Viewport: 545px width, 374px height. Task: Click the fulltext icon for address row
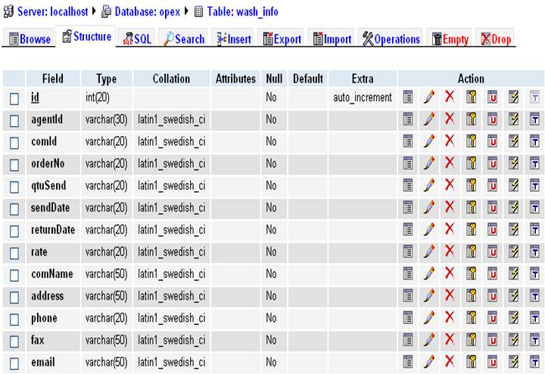point(534,296)
